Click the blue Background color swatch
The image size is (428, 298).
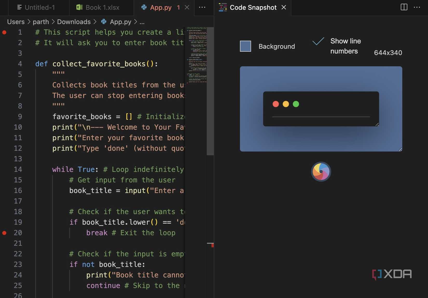pyautogui.click(x=245, y=46)
